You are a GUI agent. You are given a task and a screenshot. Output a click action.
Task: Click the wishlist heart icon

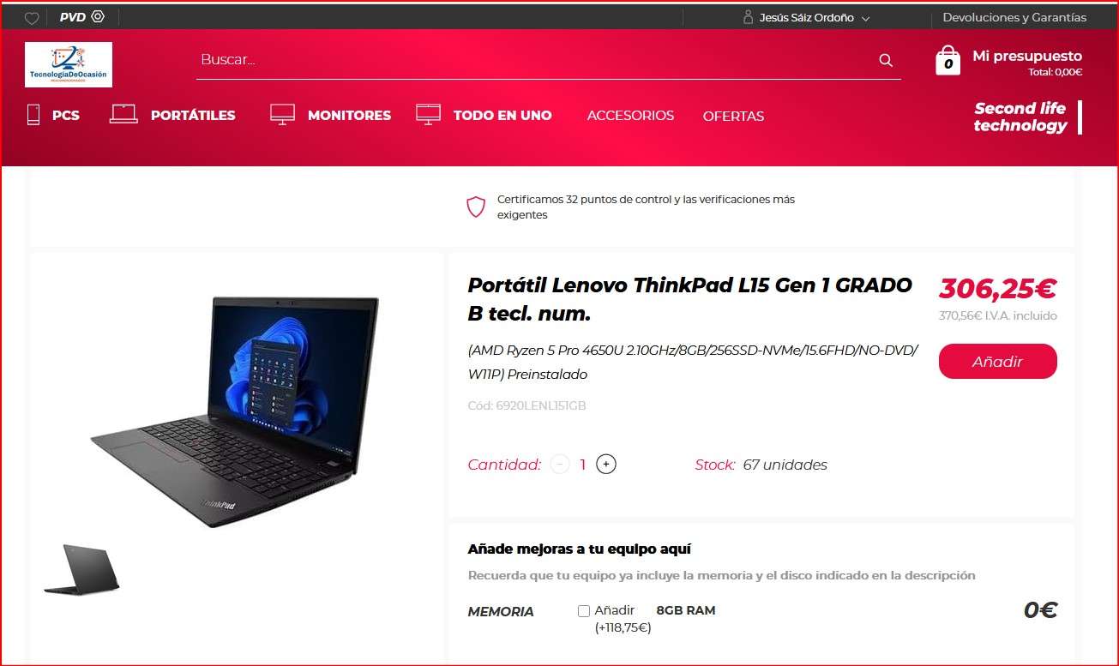click(x=32, y=18)
